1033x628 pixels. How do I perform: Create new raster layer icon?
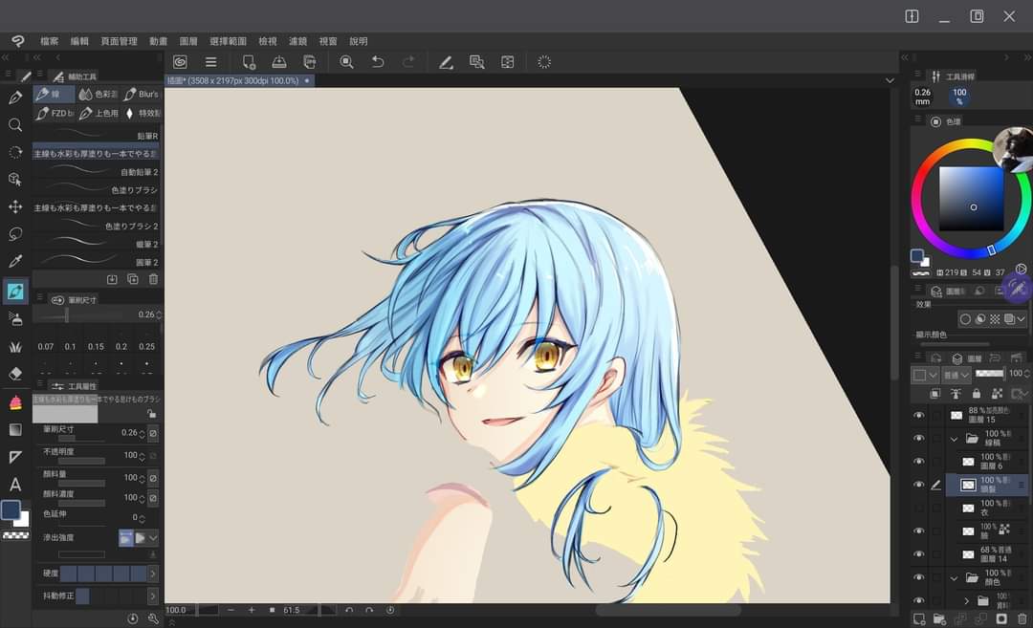tap(919, 618)
